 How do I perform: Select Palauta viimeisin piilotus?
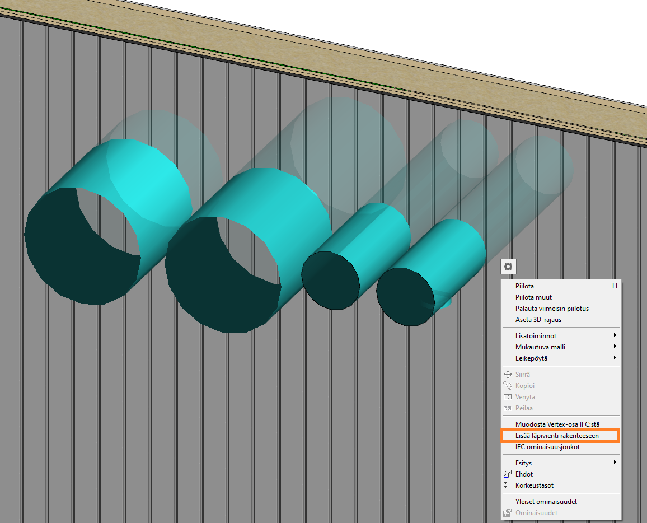pos(552,309)
